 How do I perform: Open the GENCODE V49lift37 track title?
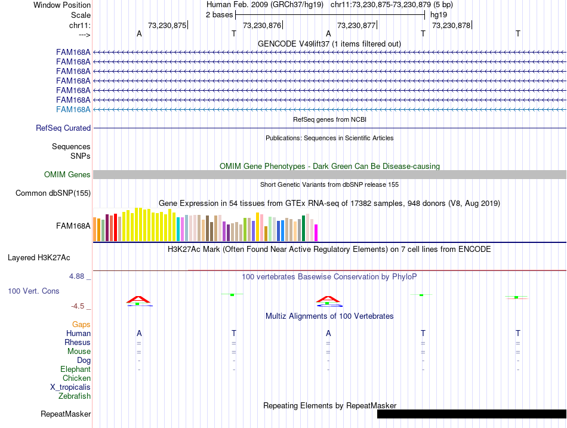[x=329, y=44]
